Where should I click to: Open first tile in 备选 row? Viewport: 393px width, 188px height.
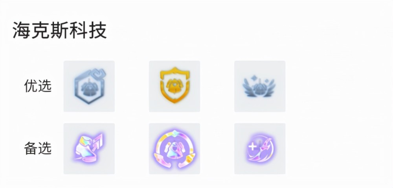tap(89, 148)
